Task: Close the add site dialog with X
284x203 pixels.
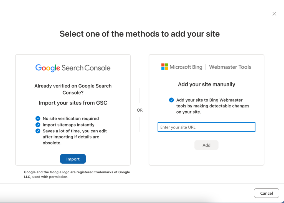Action: tap(274, 14)
